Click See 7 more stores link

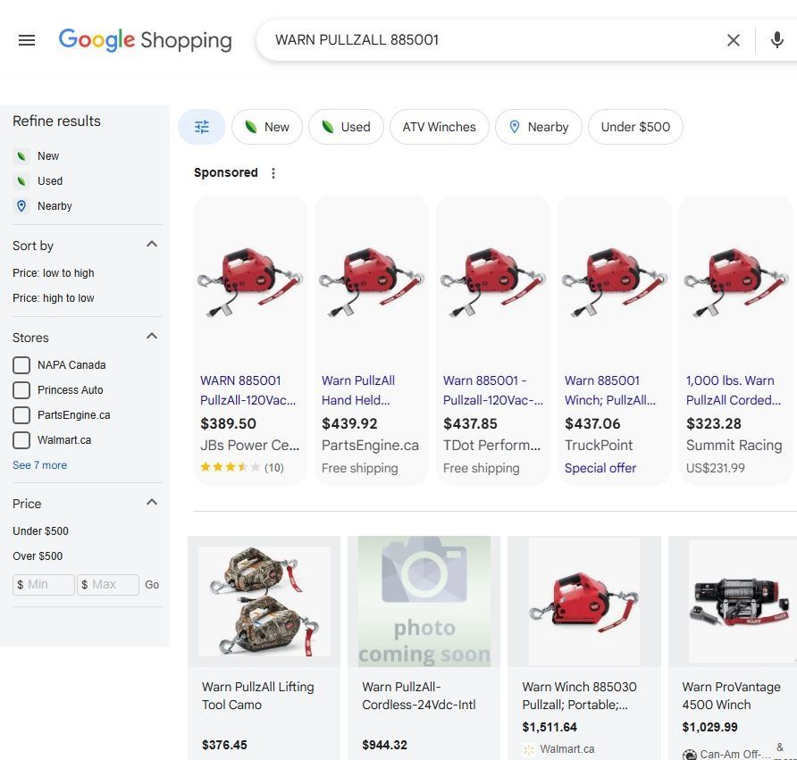click(39, 465)
